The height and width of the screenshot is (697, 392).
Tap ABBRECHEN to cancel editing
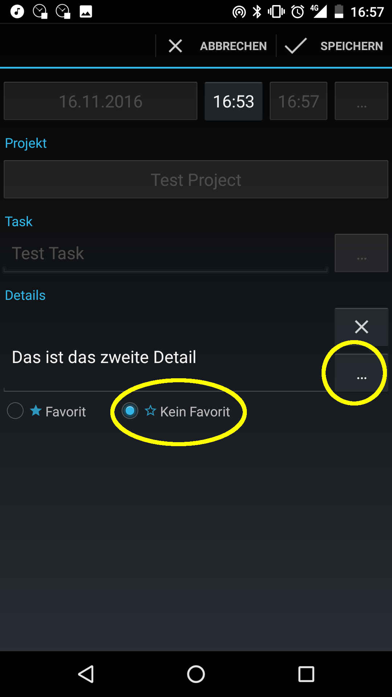tap(233, 46)
